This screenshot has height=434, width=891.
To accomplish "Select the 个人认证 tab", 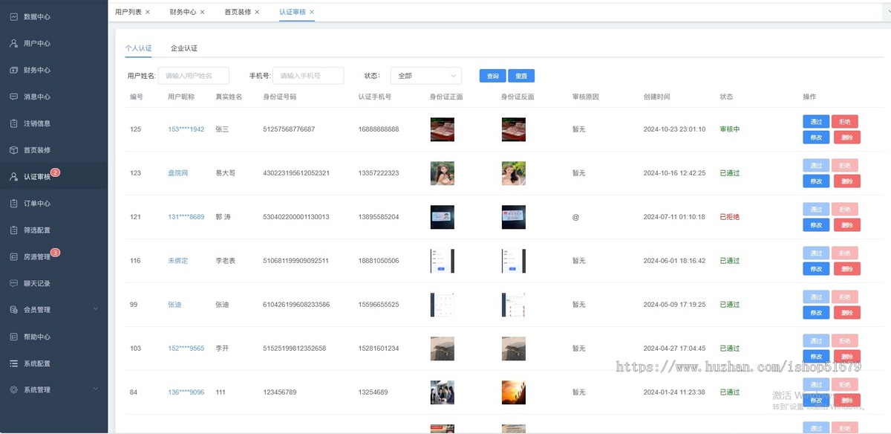I will click(138, 48).
